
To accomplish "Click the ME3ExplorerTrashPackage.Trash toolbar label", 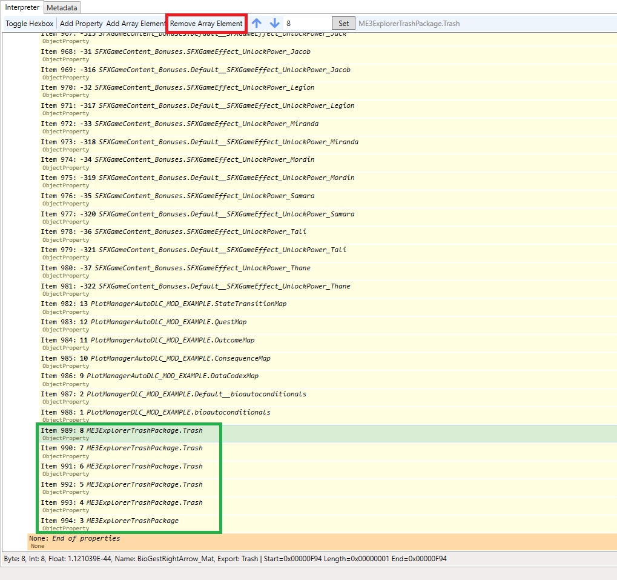I will pyautogui.click(x=409, y=24).
